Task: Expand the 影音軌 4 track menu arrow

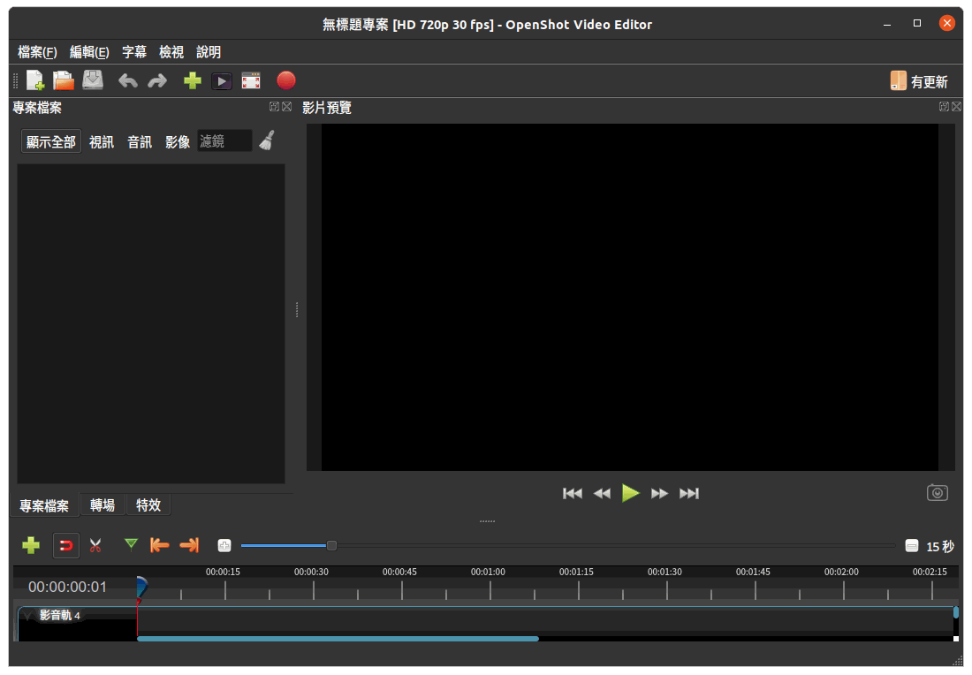Action: (x=27, y=616)
